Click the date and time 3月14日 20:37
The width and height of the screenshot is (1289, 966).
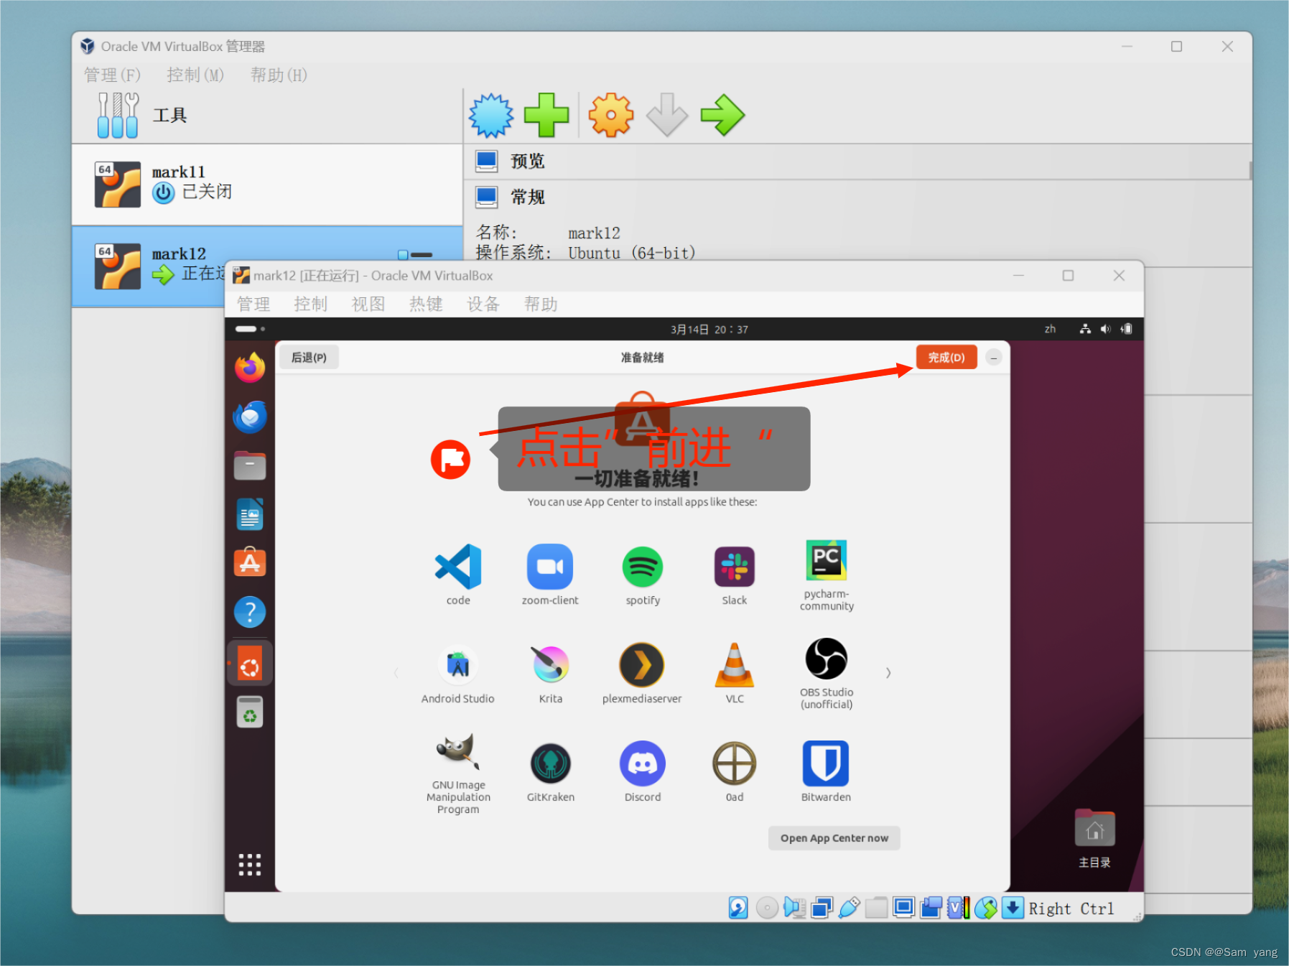click(x=709, y=329)
